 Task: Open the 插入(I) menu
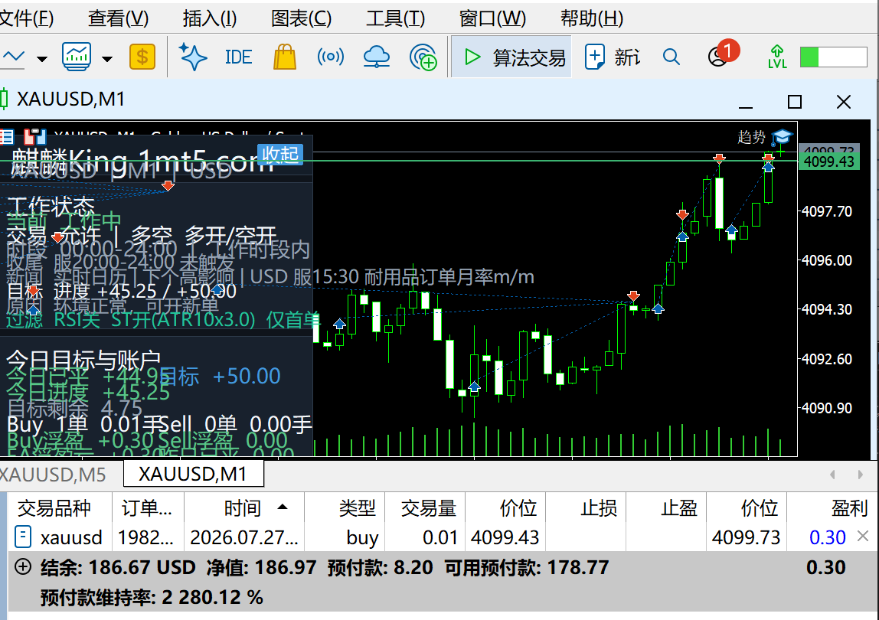point(210,18)
